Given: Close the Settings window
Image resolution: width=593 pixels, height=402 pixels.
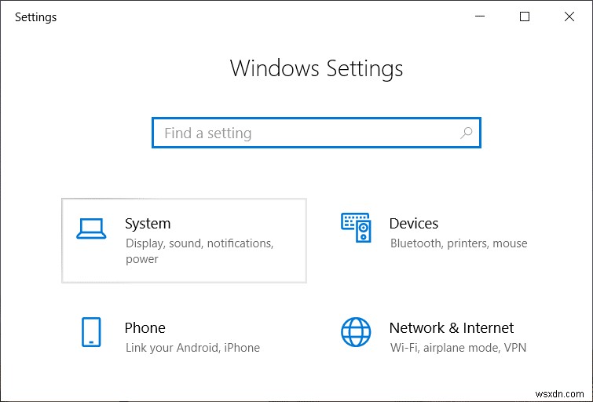Looking at the screenshot, I should [x=569, y=16].
